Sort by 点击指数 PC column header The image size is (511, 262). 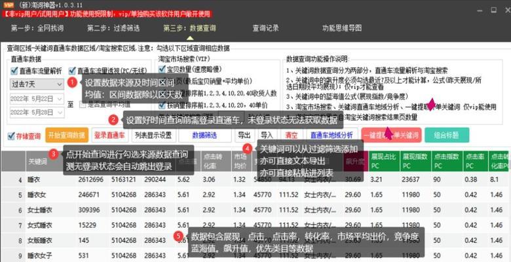[x=447, y=161]
